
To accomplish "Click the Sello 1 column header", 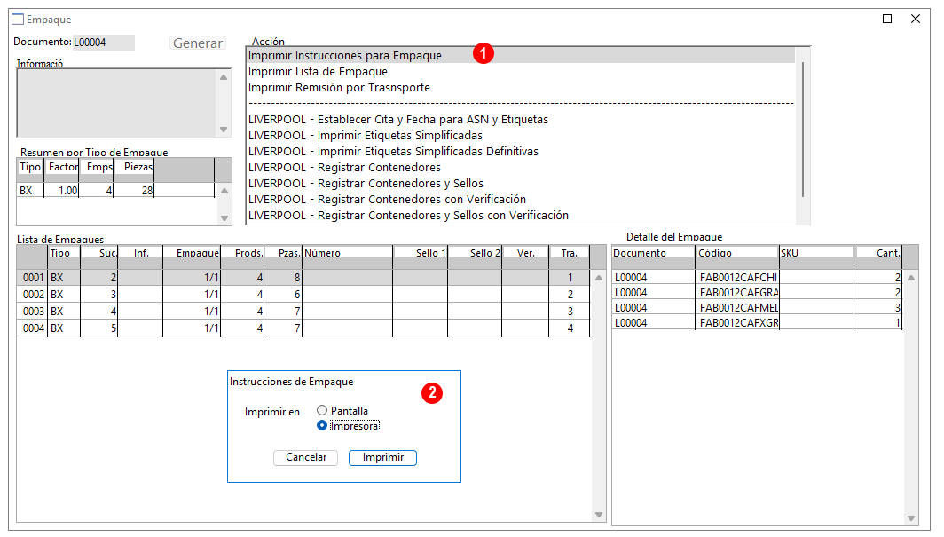I will tap(421, 253).
